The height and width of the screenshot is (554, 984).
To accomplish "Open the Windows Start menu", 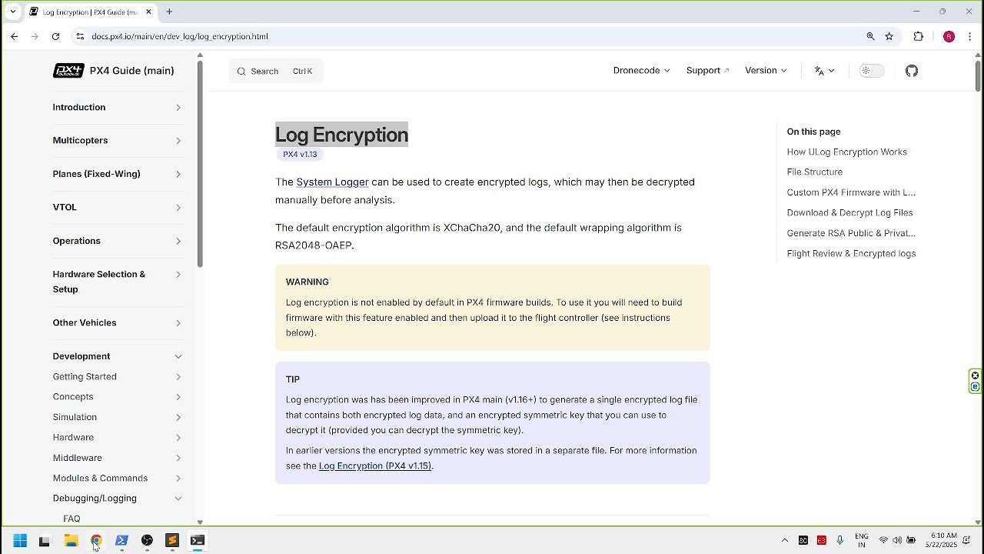I will pos(20,541).
